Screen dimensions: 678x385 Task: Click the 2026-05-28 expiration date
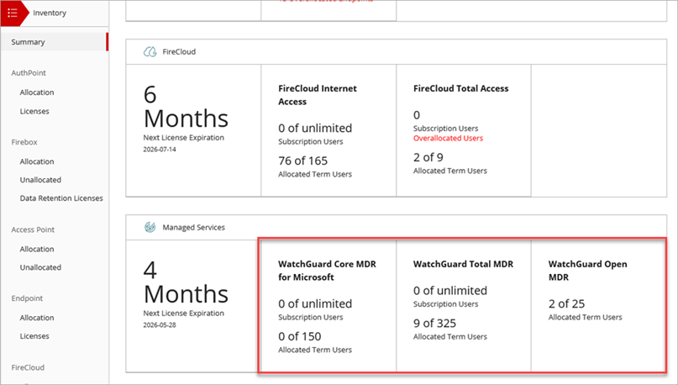pyautogui.click(x=160, y=324)
